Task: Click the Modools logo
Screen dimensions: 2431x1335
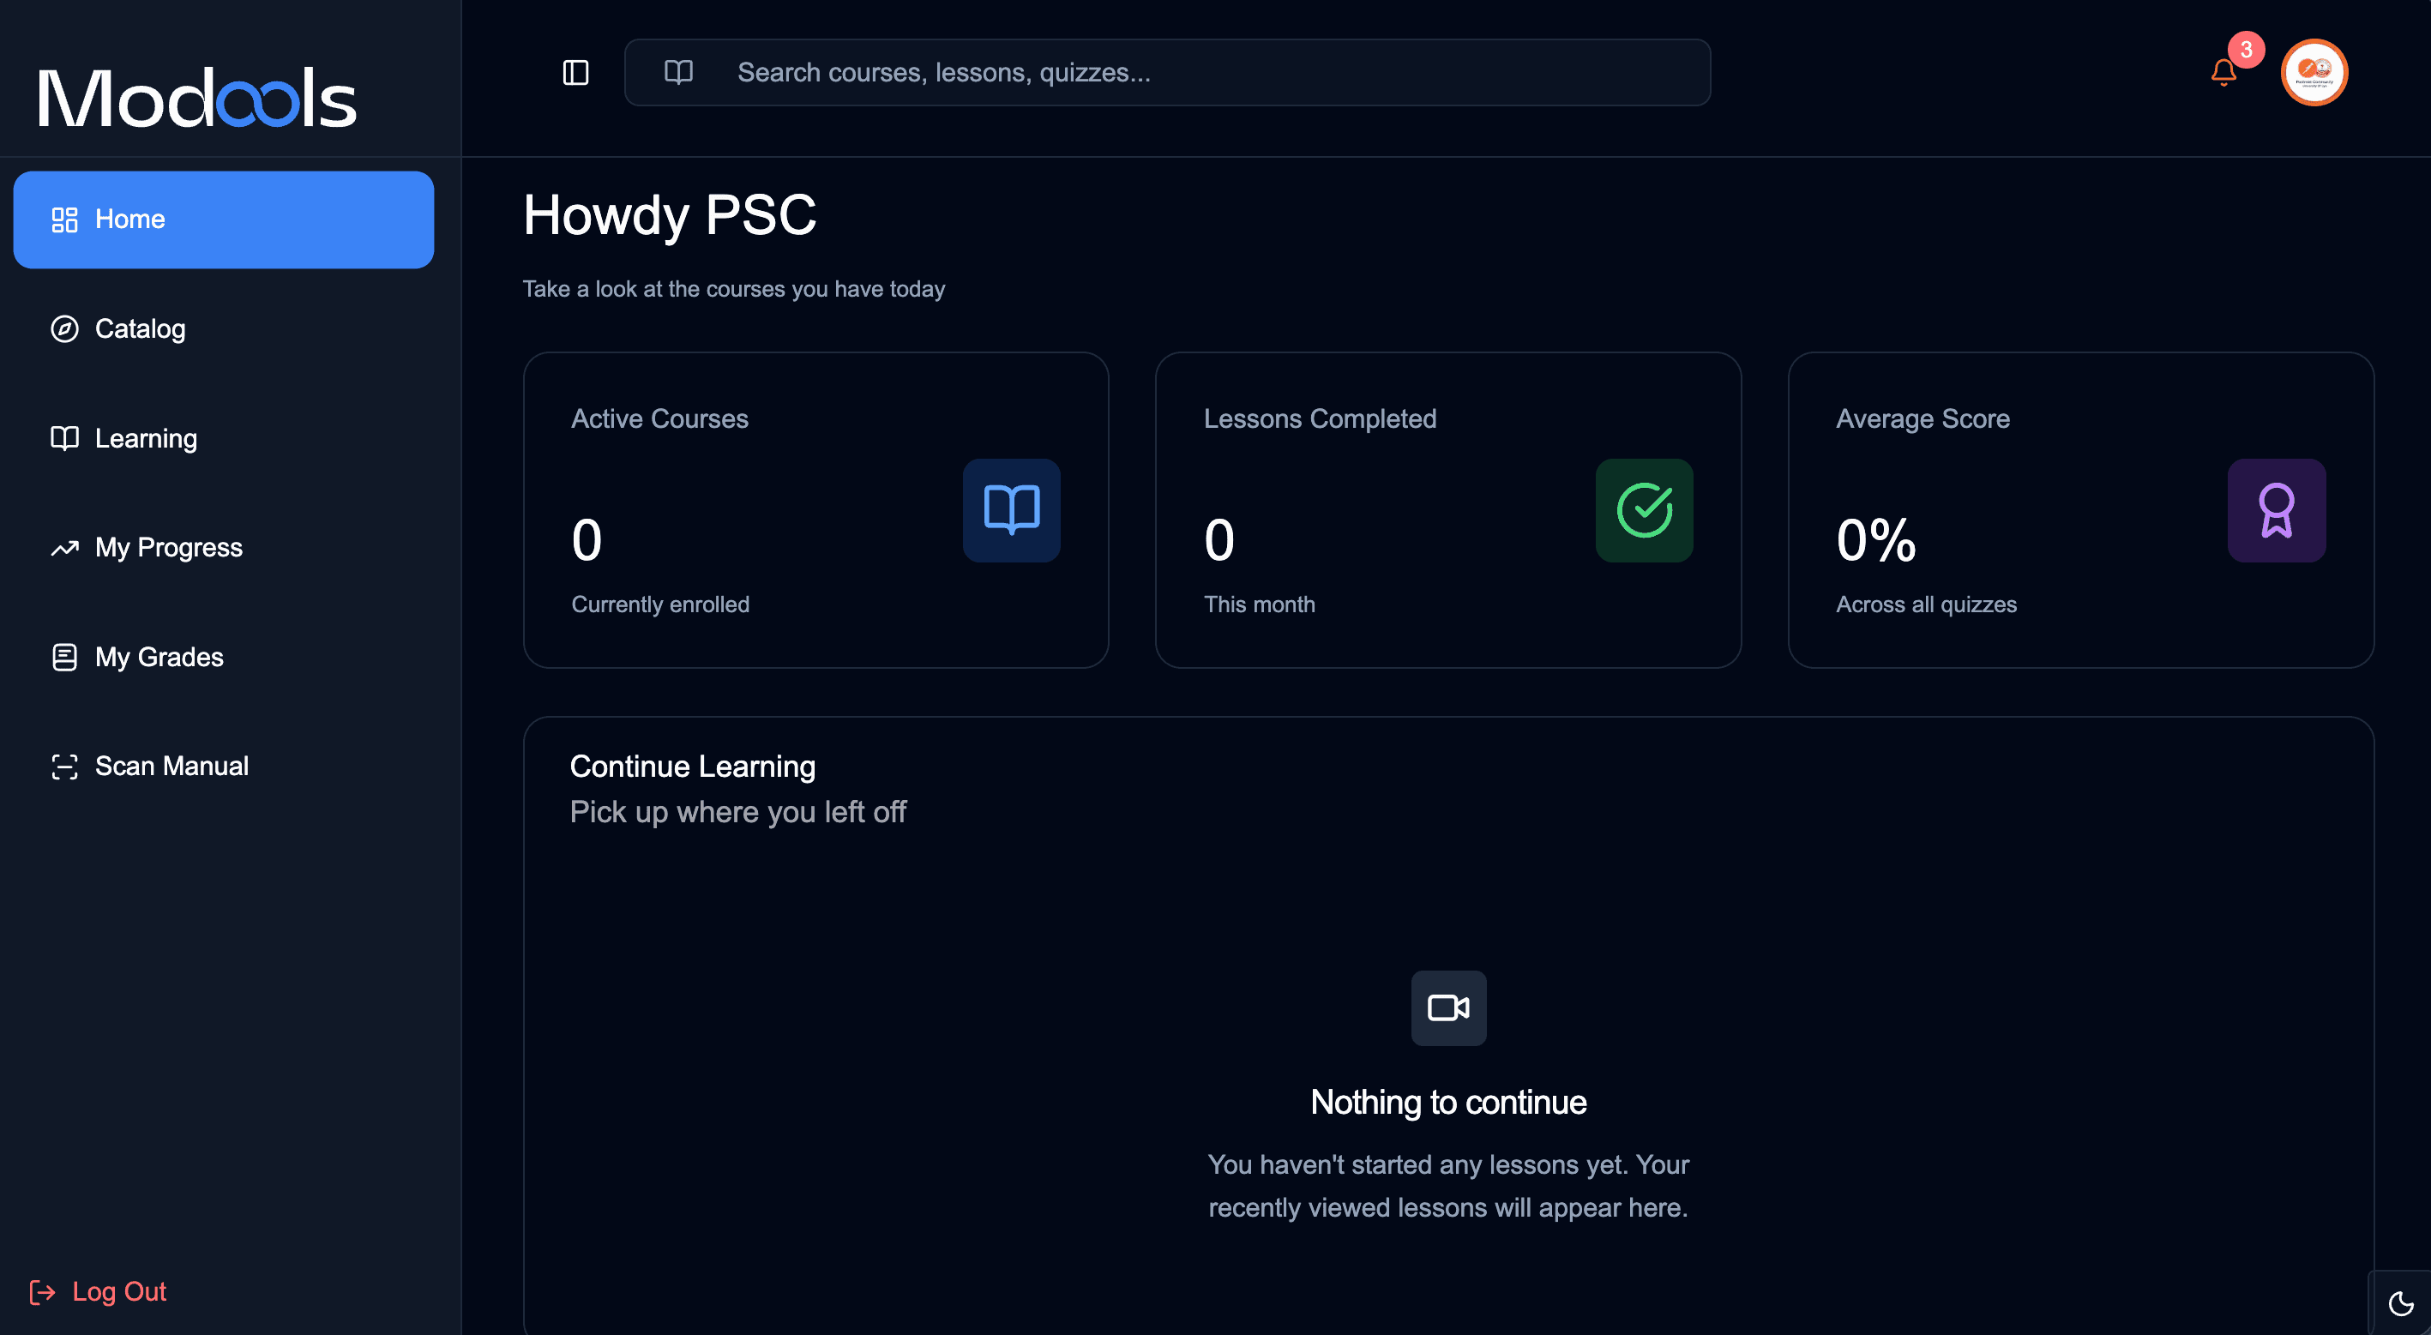Action: tap(196, 98)
